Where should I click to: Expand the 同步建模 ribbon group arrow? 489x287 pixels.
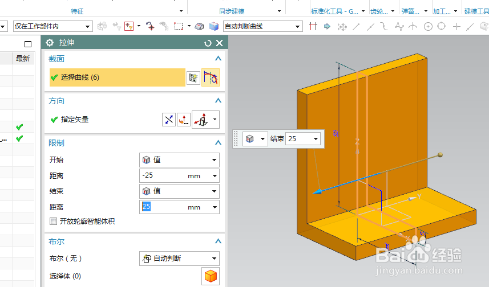(279, 11)
